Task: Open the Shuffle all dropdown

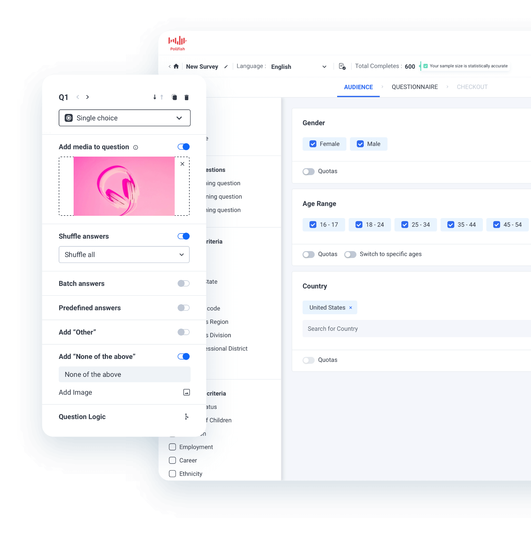Action: [124, 255]
